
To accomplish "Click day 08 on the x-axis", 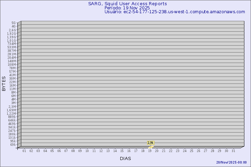I will click(x=73, y=151).
